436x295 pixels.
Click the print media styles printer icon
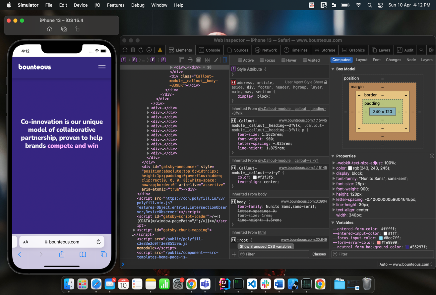[x=190, y=60]
